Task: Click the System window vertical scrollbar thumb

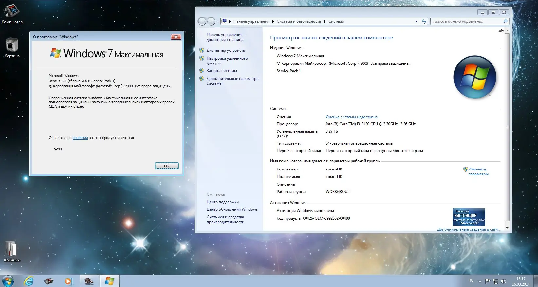Action: 507,127
